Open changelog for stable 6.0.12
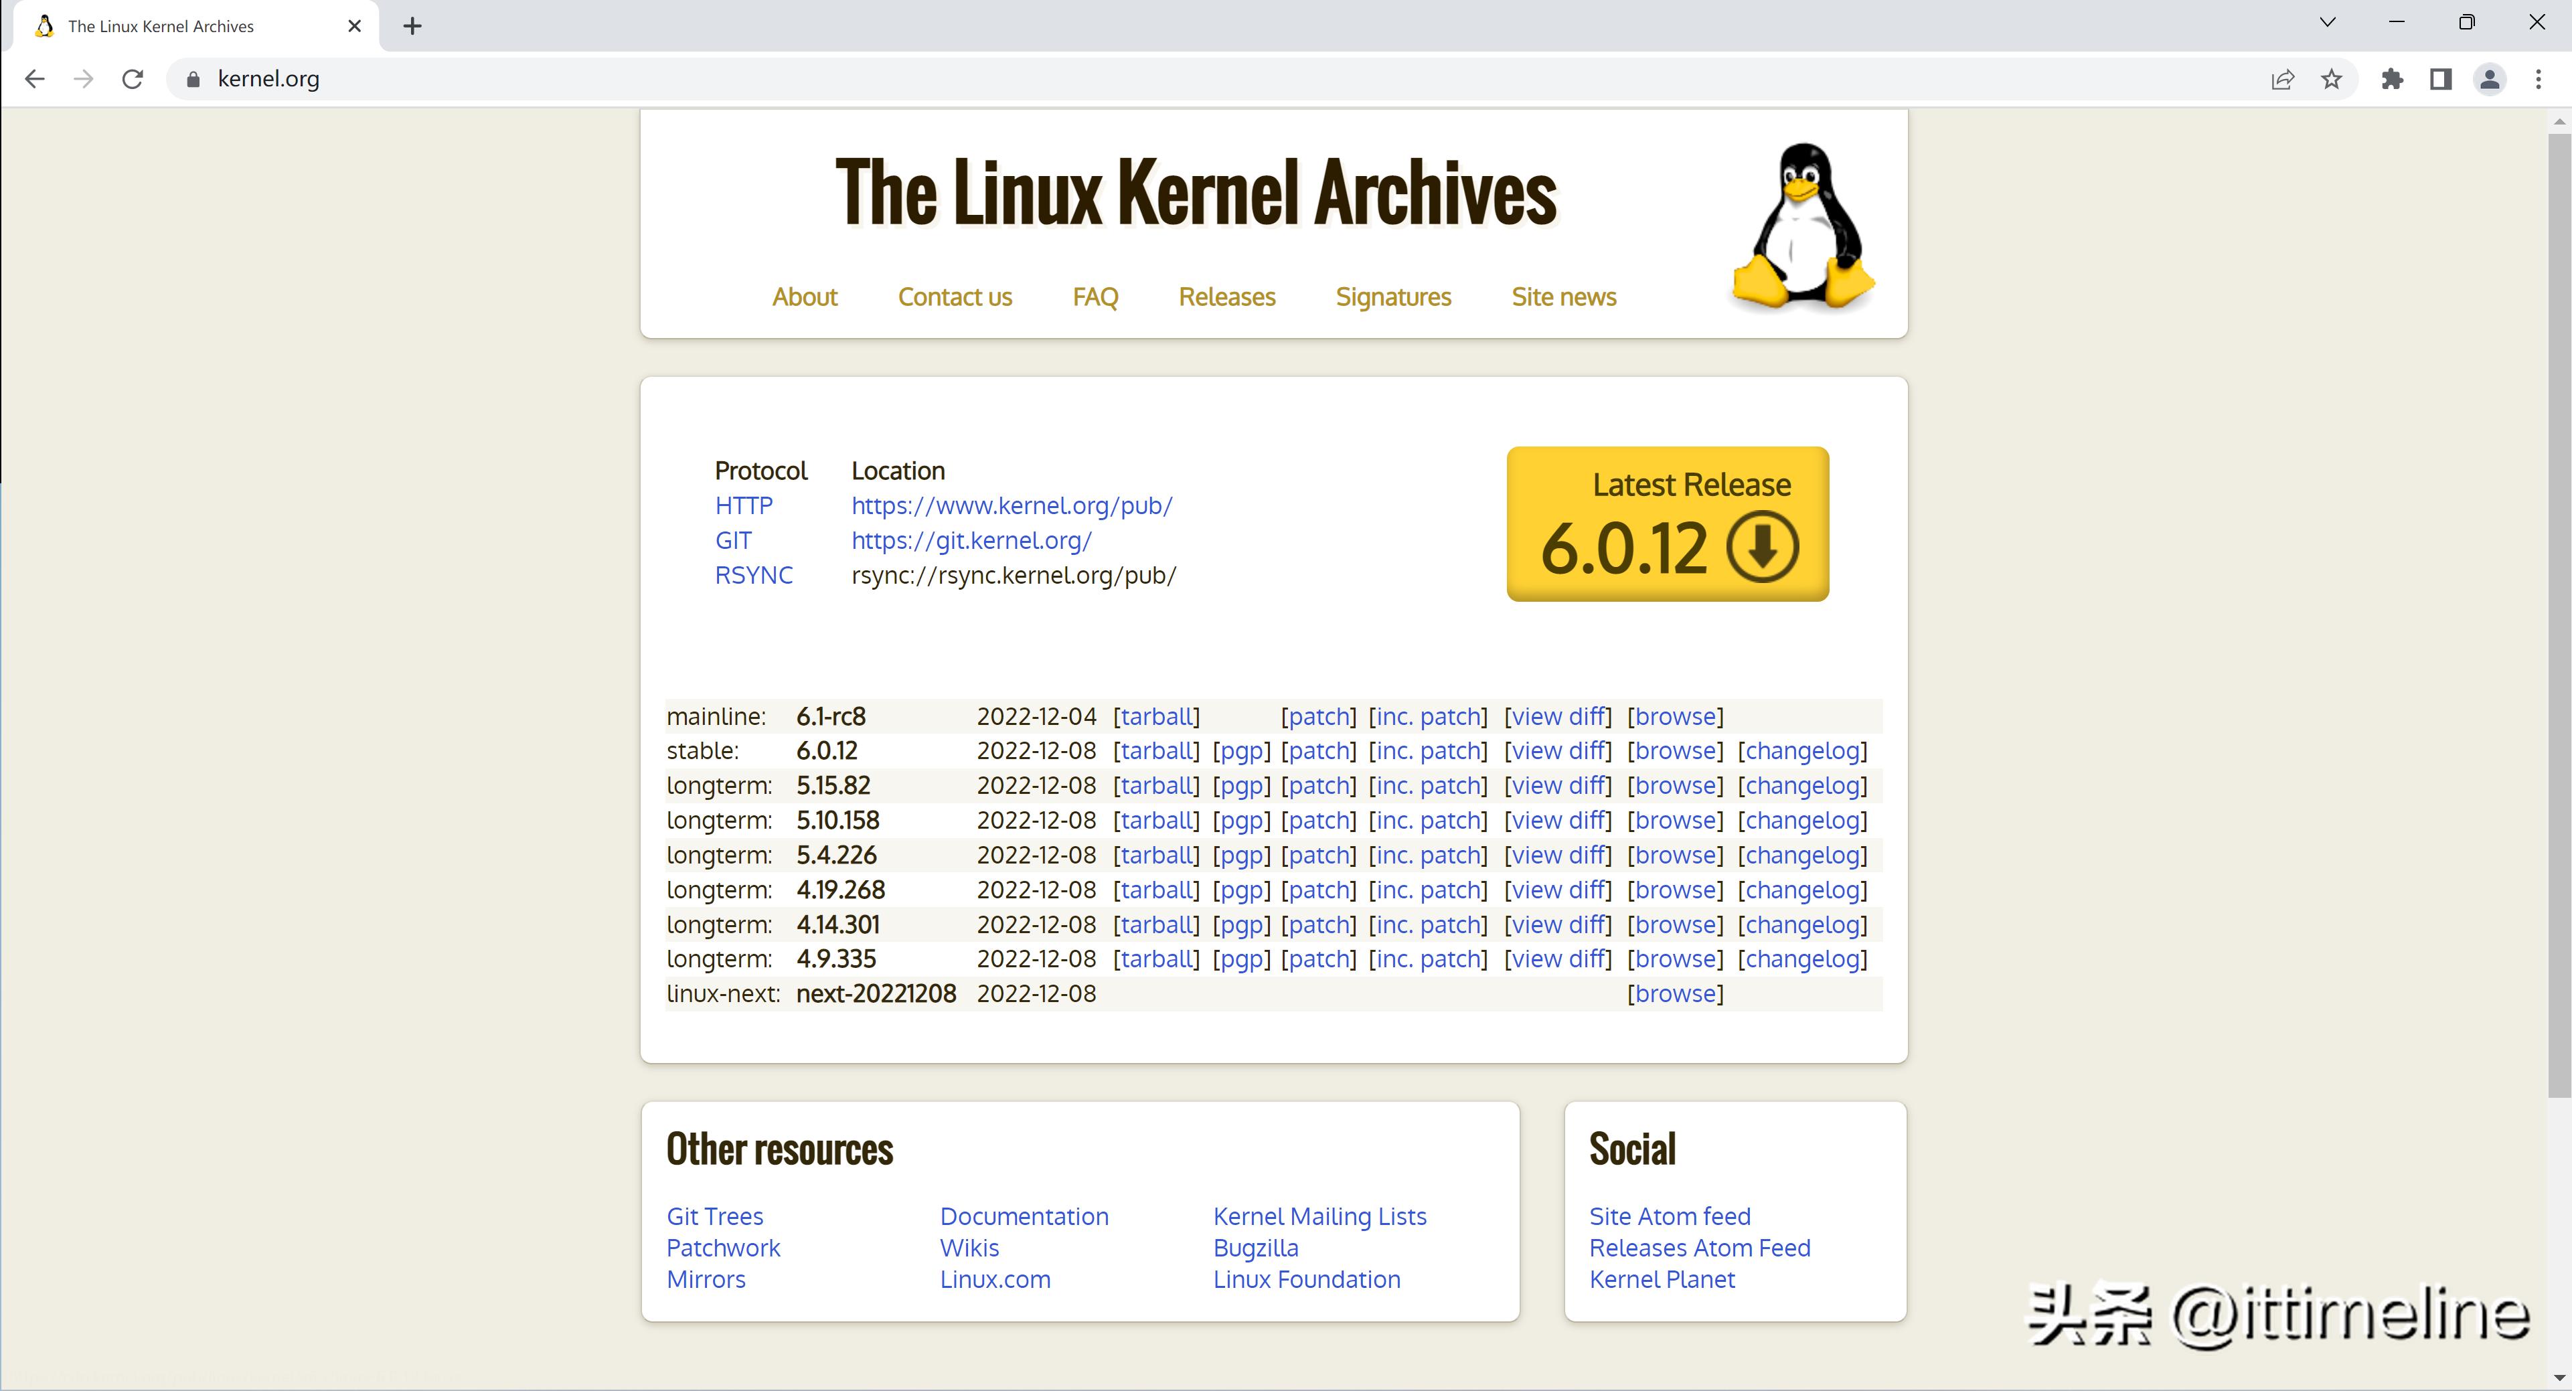 tap(1802, 751)
